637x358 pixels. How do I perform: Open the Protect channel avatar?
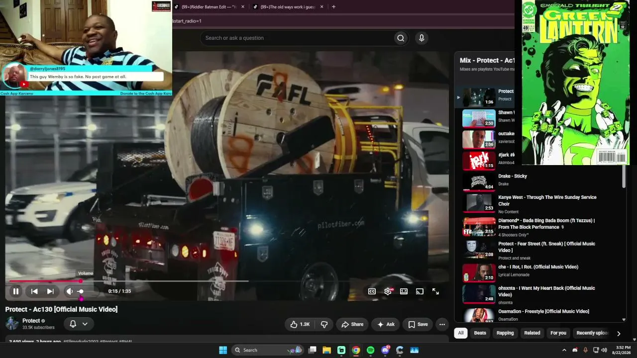12,324
